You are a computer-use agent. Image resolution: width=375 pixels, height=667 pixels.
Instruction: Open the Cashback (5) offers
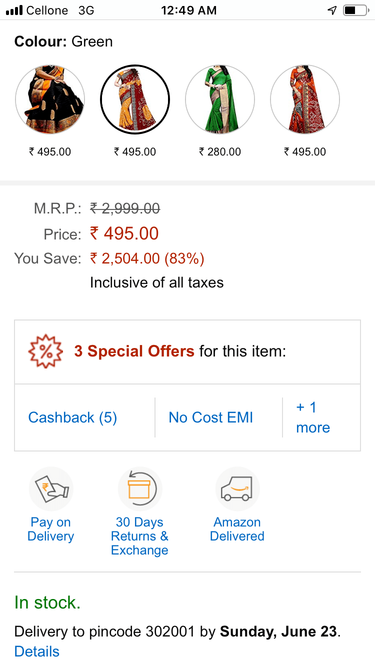point(72,417)
